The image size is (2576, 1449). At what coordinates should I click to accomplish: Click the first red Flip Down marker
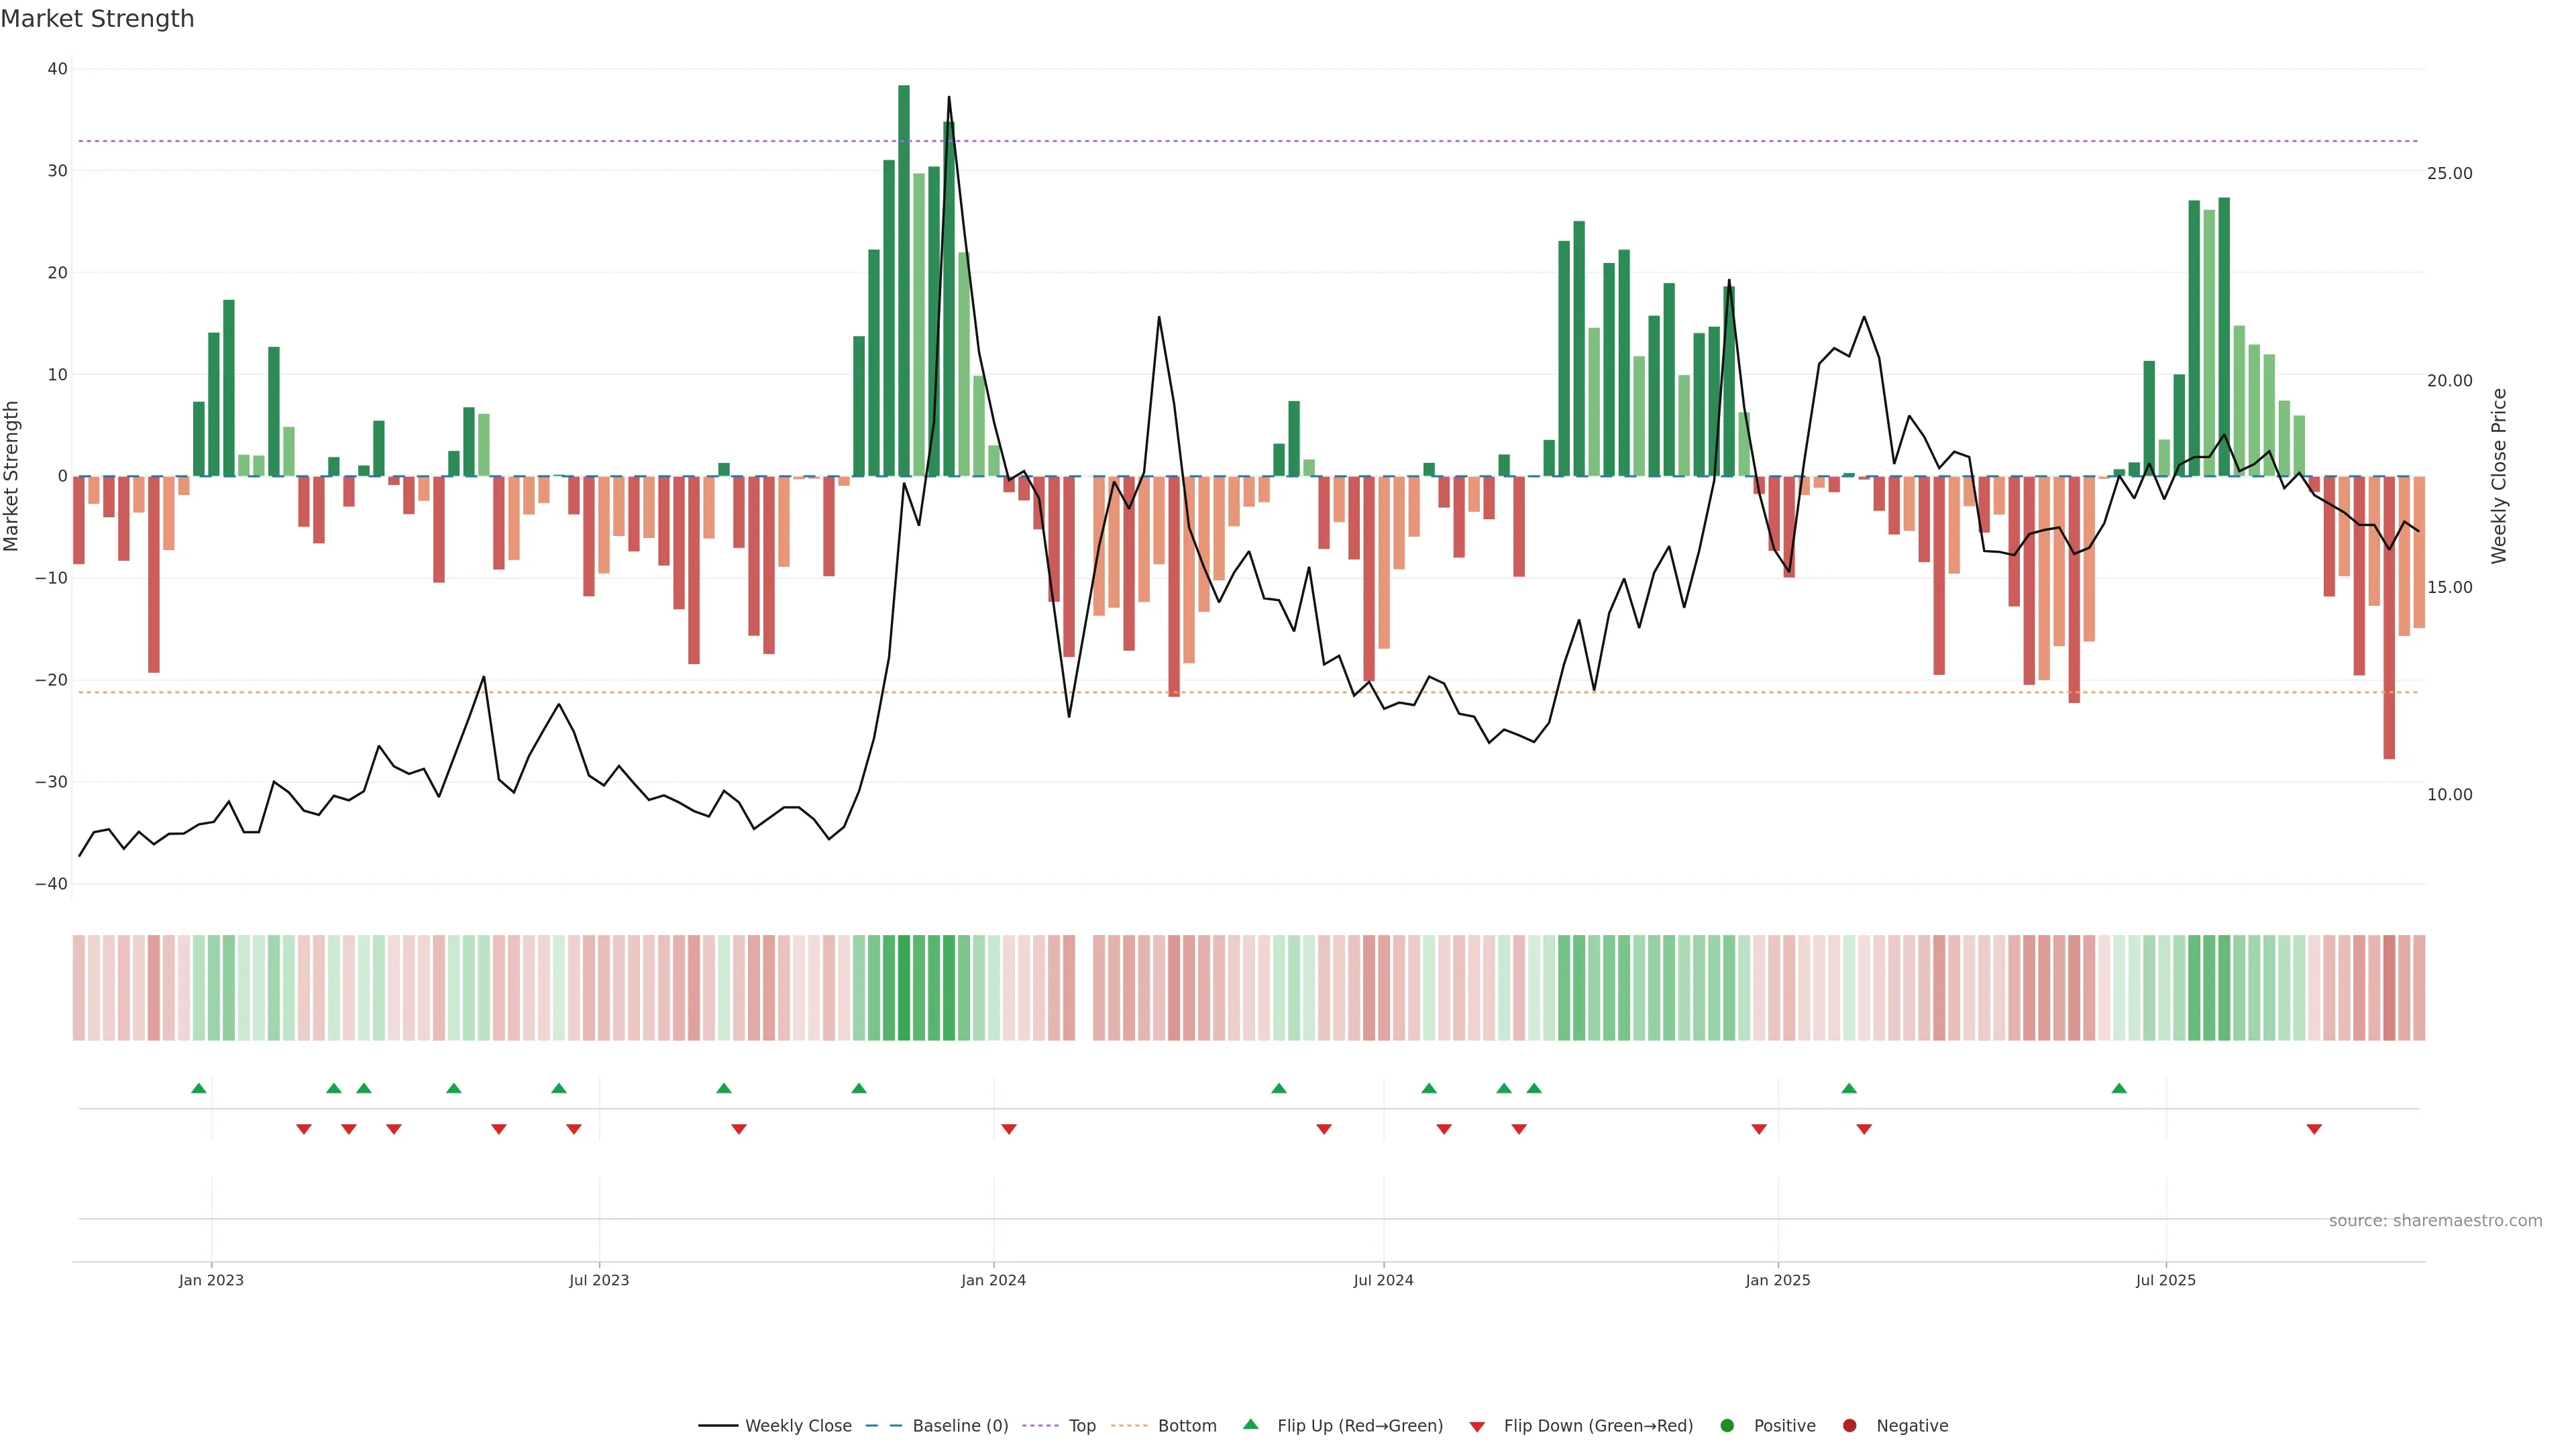pos(304,1129)
